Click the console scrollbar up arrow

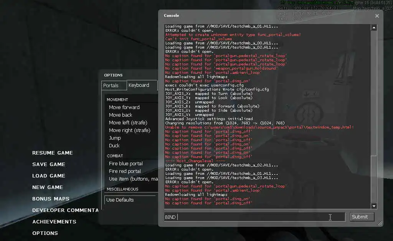(x=374, y=28)
